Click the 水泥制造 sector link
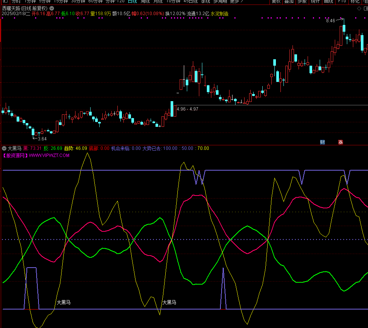 pos(219,14)
